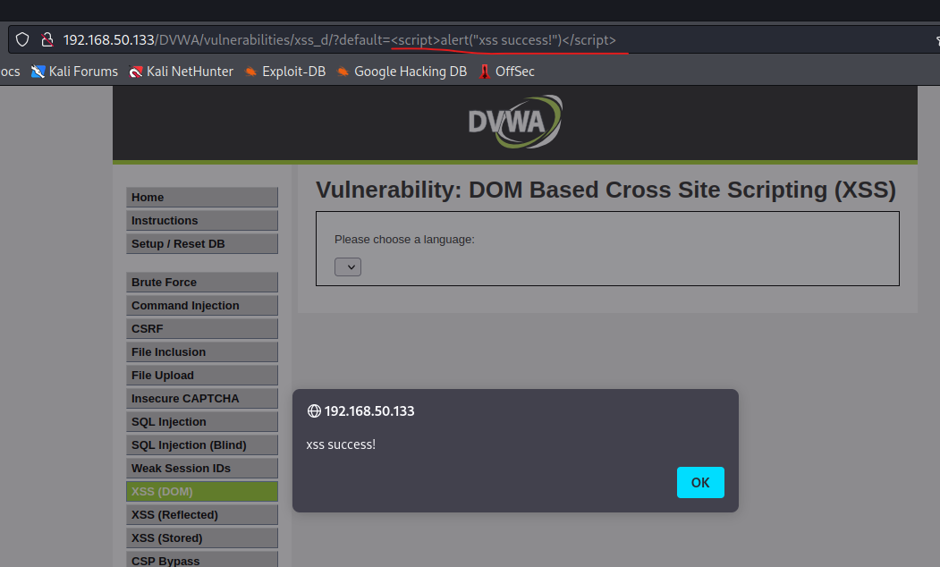
Task: Click the 'xss success!' alert message text
Action: tap(341, 444)
